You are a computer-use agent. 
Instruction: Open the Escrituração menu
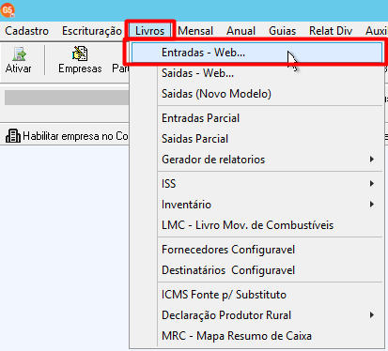(92, 31)
